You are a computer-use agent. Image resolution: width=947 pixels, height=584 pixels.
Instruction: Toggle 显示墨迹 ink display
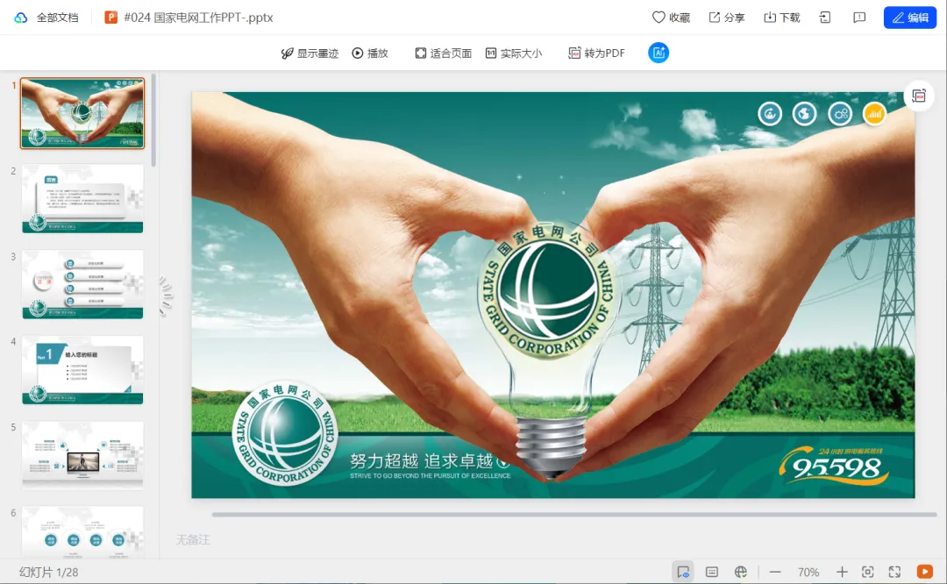pyautogui.click(x=310, y=53)
